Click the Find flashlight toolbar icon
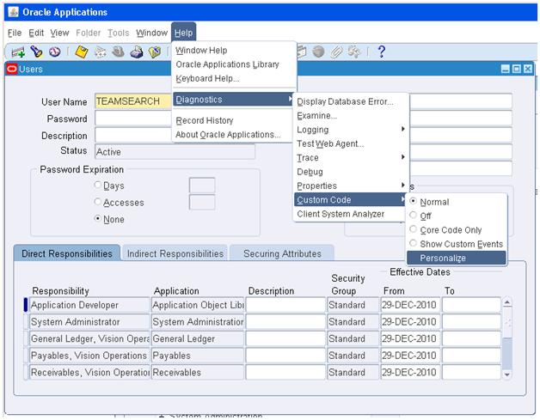 [x=36, y=52]
